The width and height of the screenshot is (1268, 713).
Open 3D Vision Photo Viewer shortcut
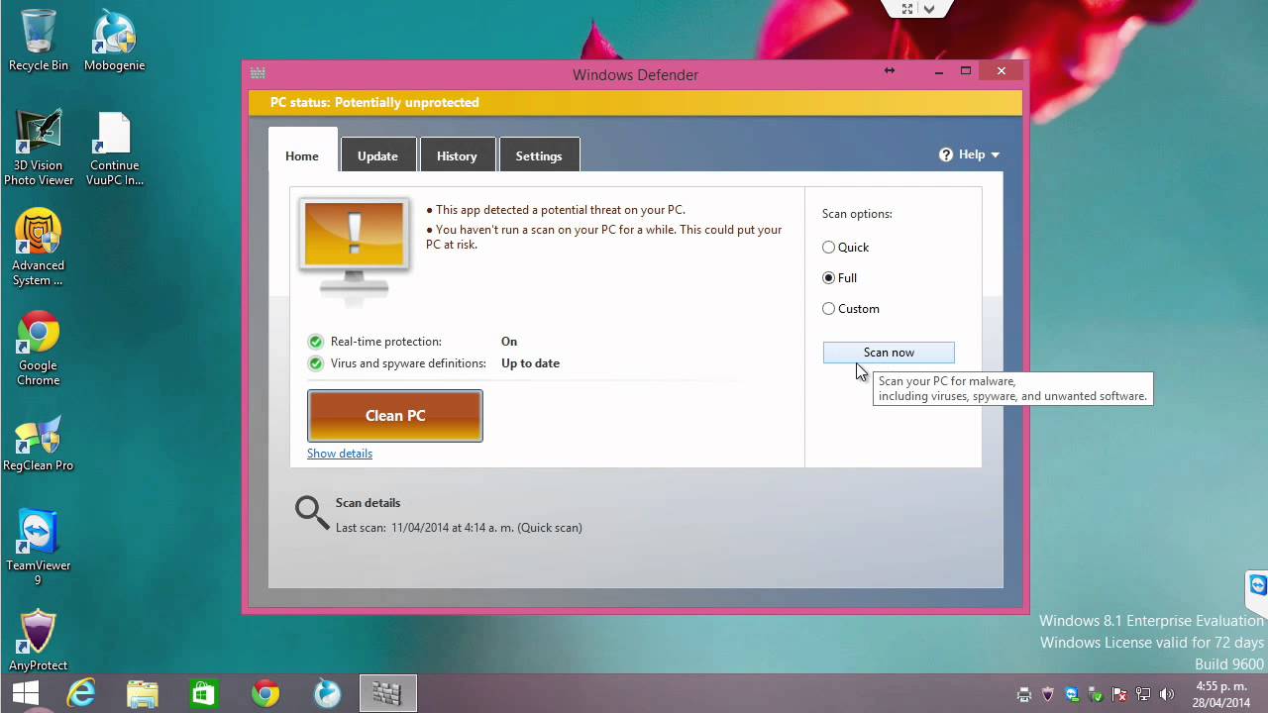pos(39,148)
